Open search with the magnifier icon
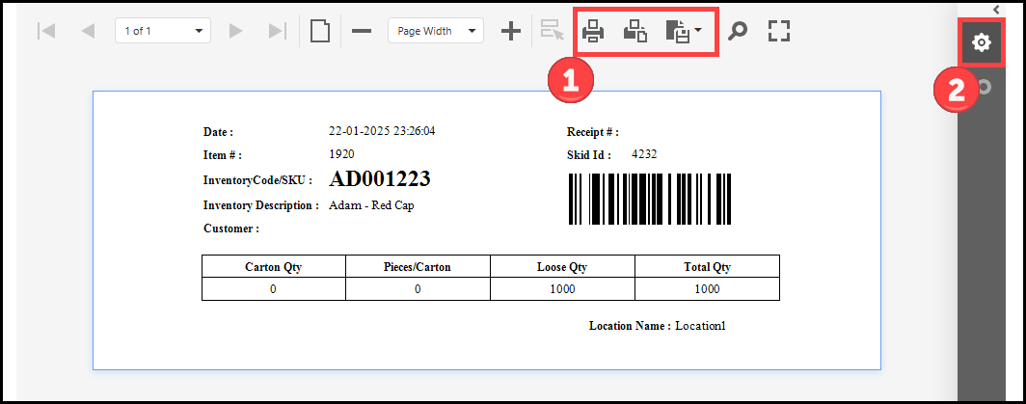 (x=738, y=31)
